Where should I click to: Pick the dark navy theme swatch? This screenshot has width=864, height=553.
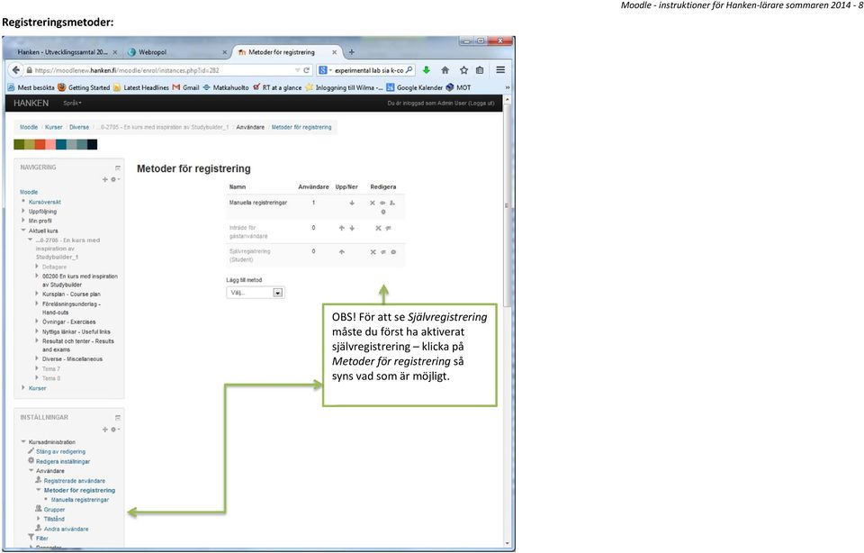pyautogui.click(x=92, y=144)
